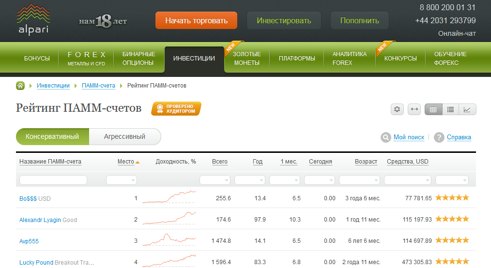Image resolution: width=491 pixels, height=268 pixels.
Task: Click the question mark help icon
Action: [x=439, y=137]
